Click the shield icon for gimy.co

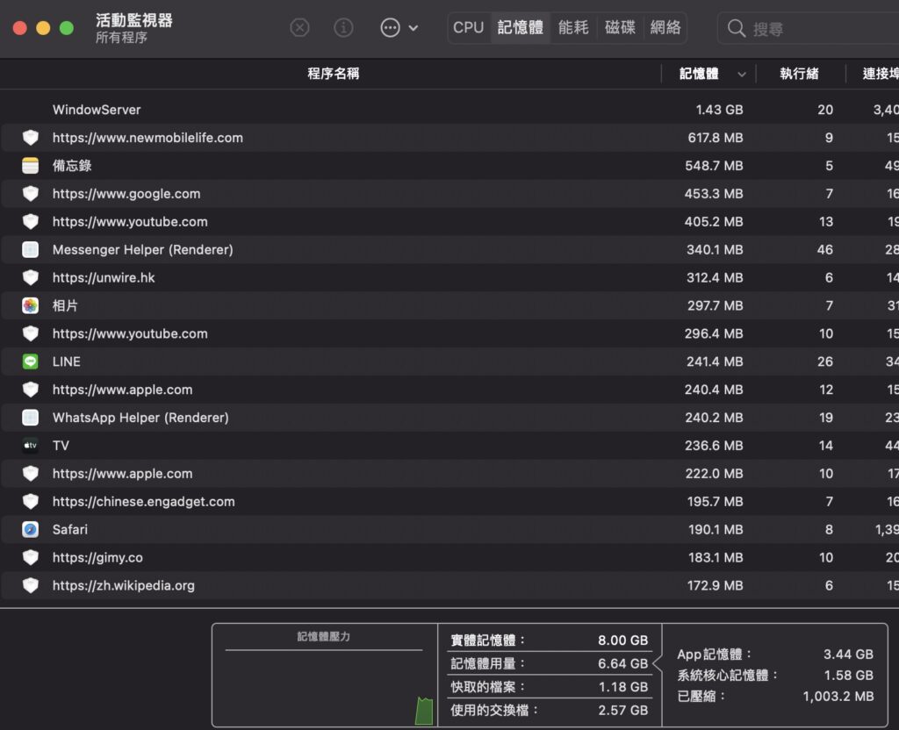[31, 557]
